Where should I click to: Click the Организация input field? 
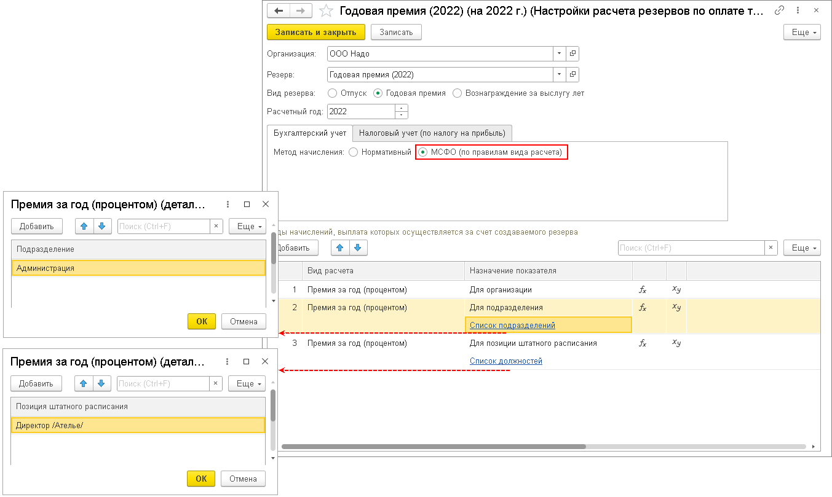click(440, 54)
